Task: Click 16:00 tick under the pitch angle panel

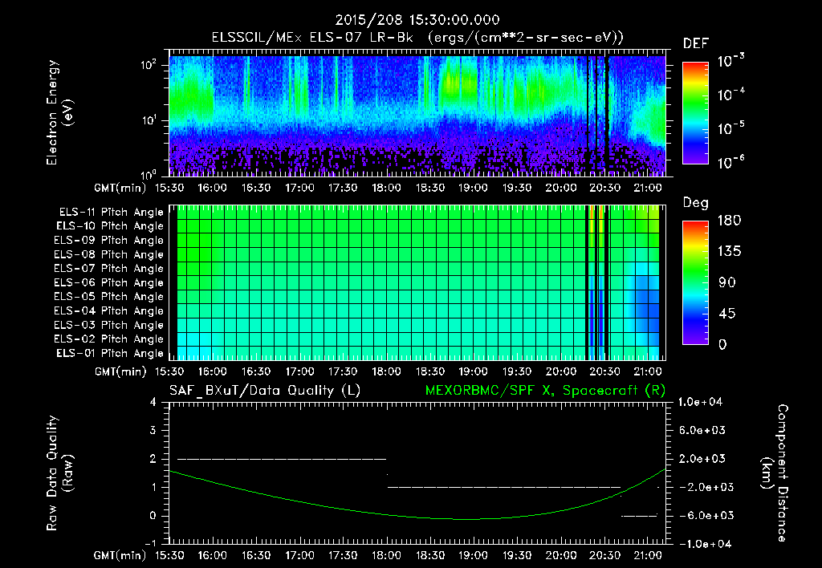Action: tap(212, 372)
